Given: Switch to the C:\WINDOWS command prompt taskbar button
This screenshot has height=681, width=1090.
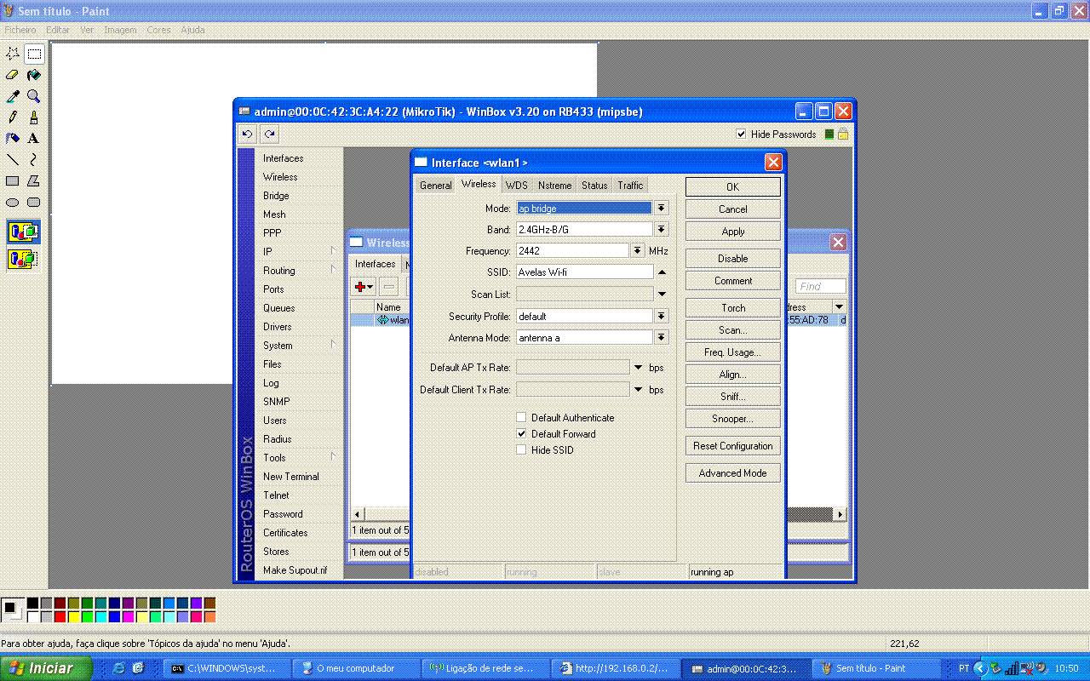Looking at the screenshot, I should (227, 668).
